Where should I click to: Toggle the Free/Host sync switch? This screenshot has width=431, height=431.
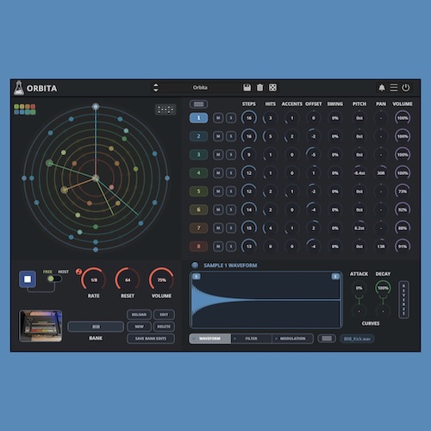point(54,278)
